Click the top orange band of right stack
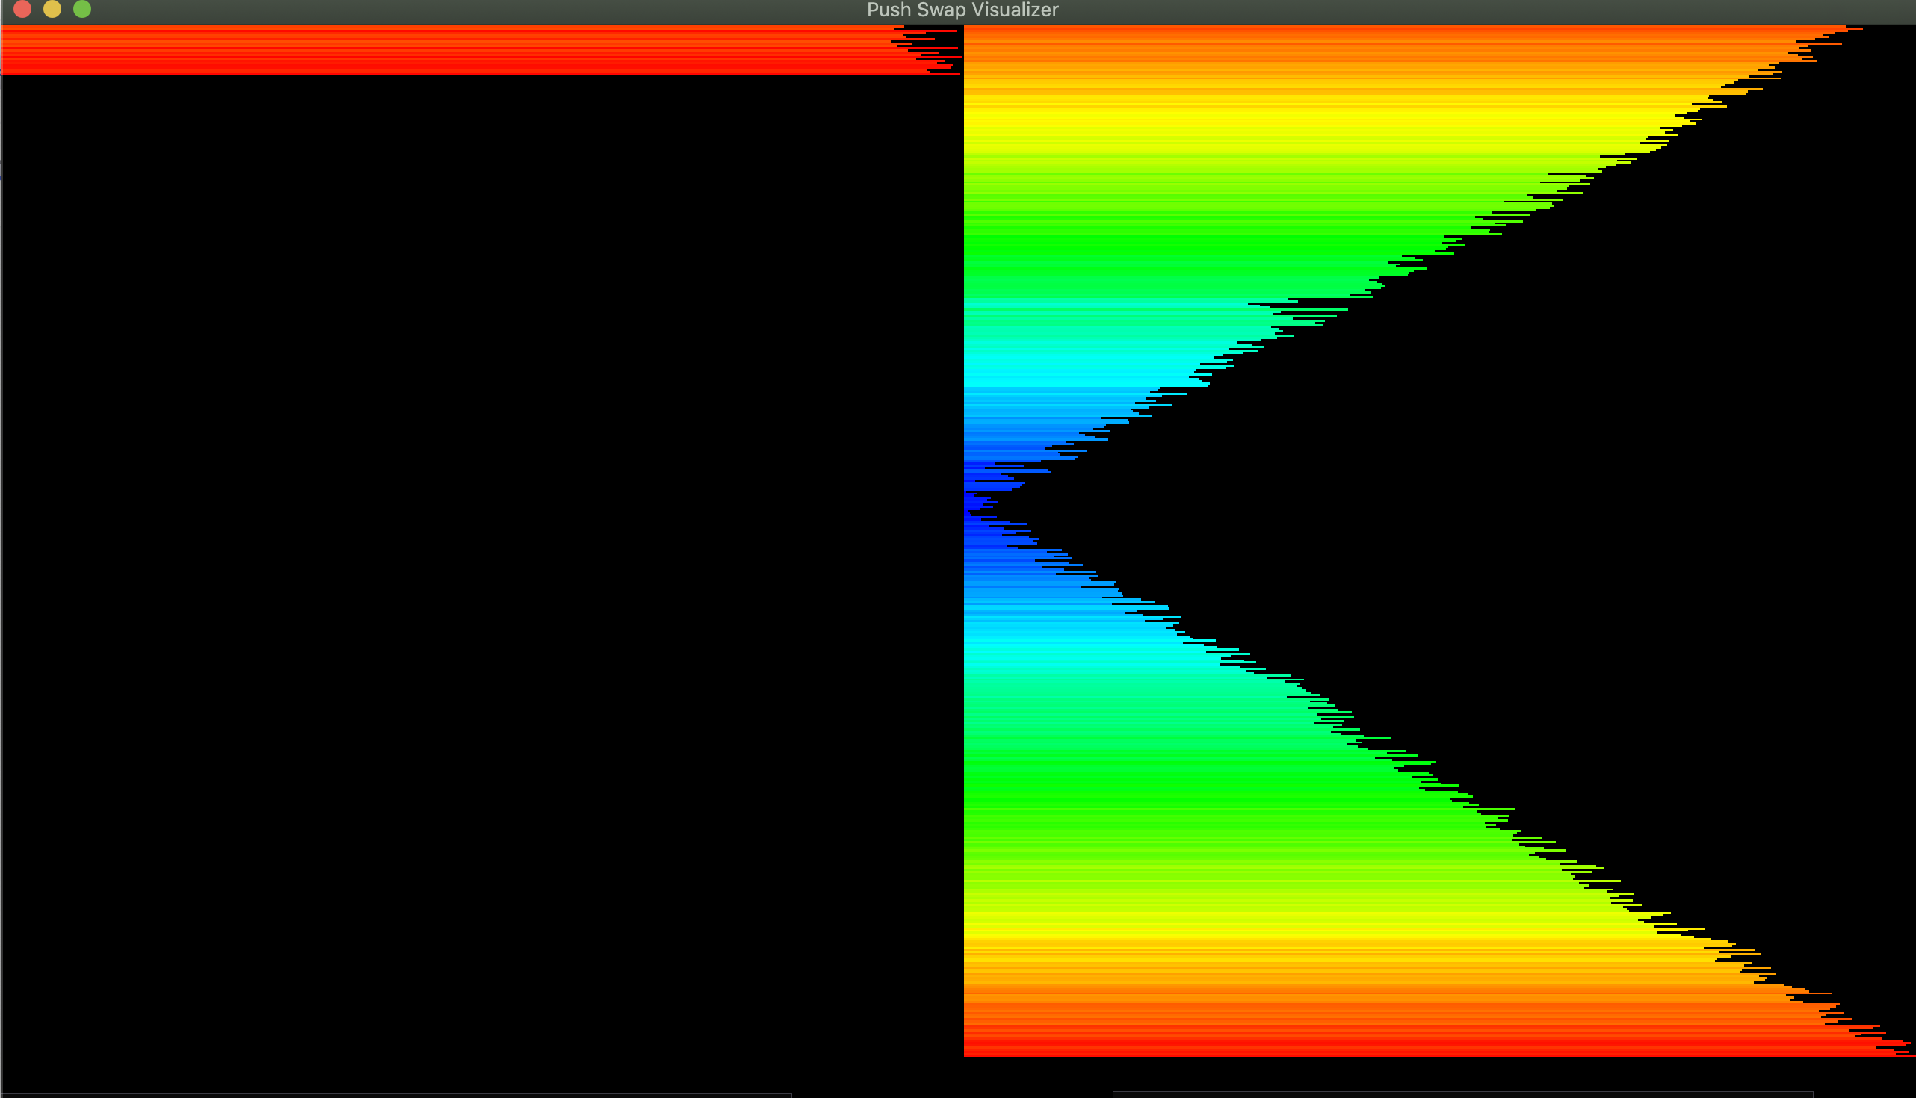 pyautogui.click(x=1358, y=46)
